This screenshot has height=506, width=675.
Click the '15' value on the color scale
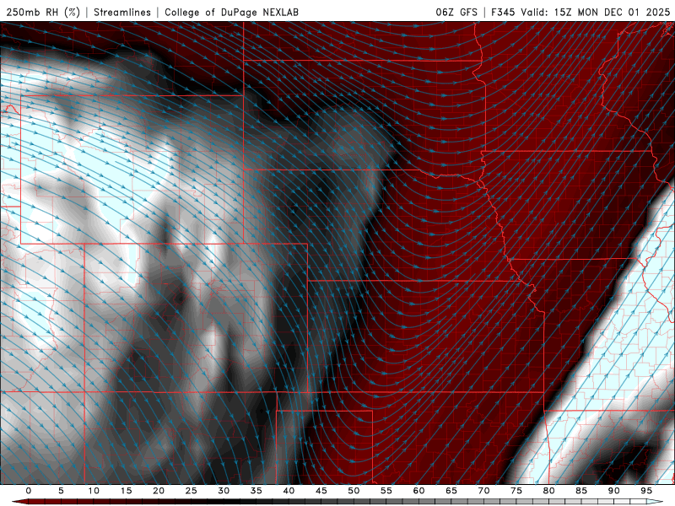pyautogui.click(x=126, y=491)
